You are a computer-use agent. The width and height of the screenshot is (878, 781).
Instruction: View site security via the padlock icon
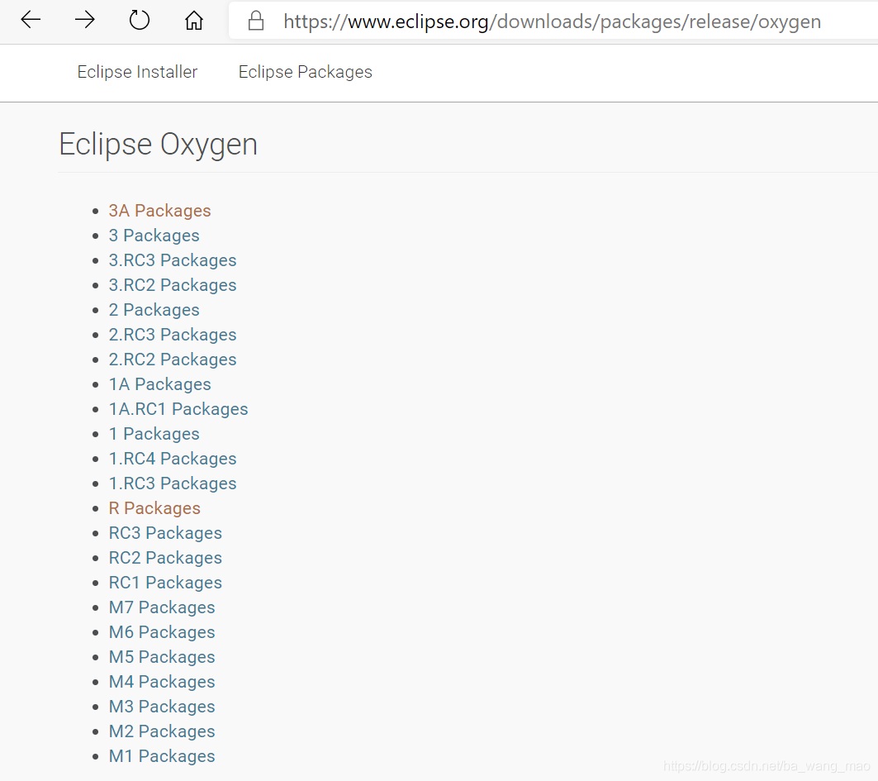256,21
